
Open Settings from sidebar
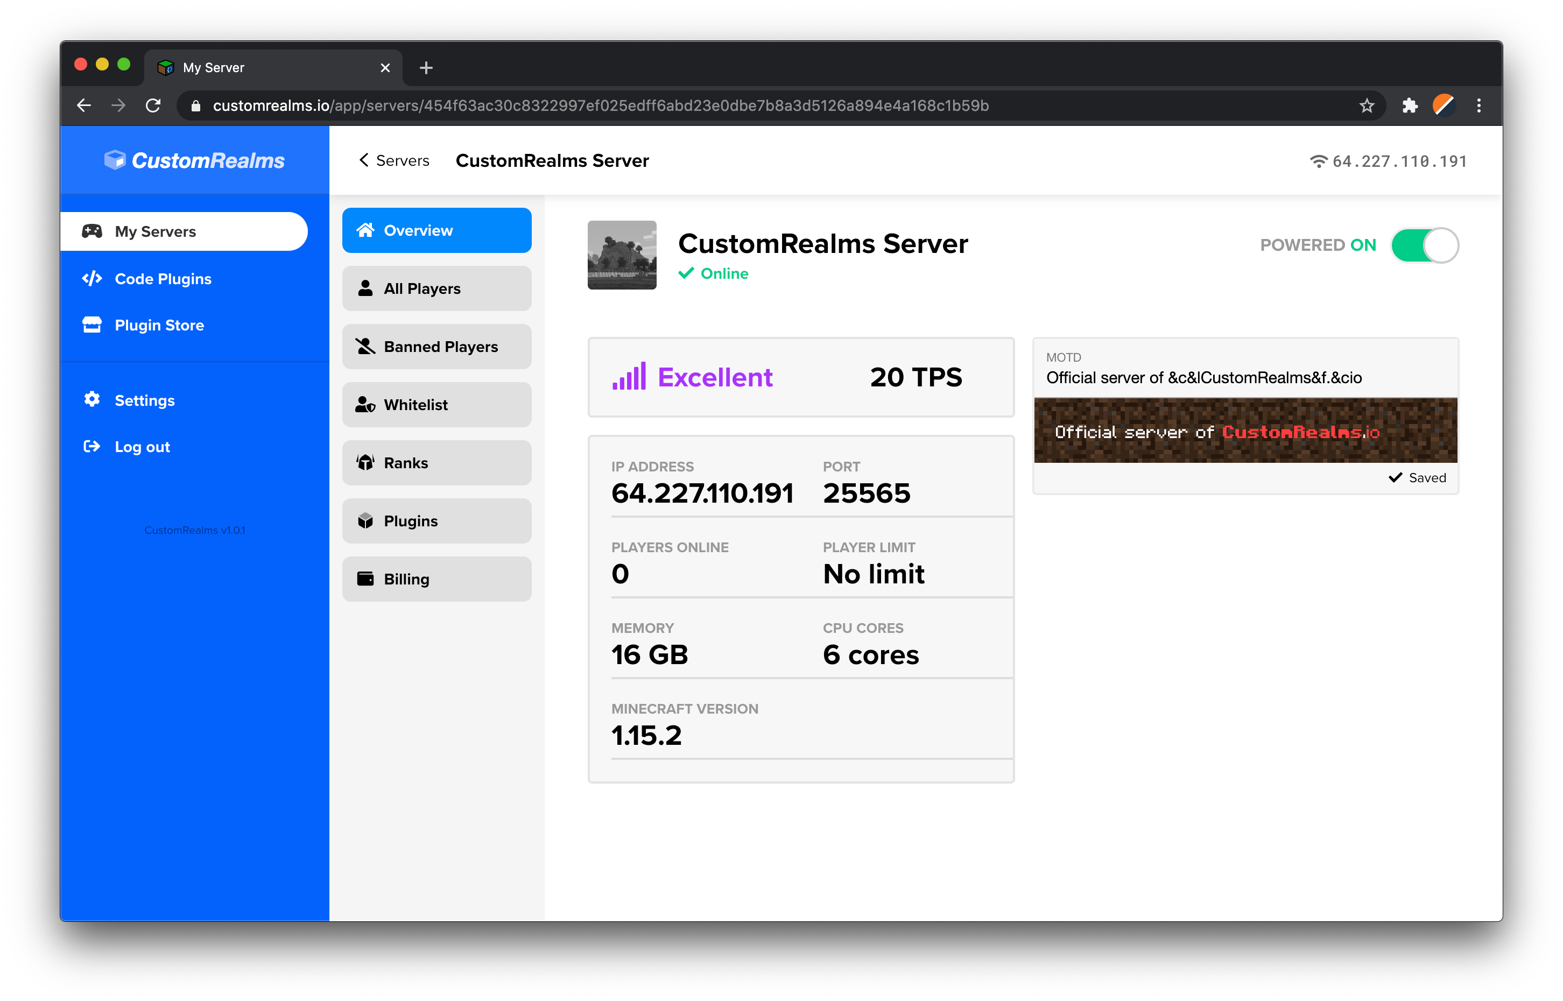(144, 400)
